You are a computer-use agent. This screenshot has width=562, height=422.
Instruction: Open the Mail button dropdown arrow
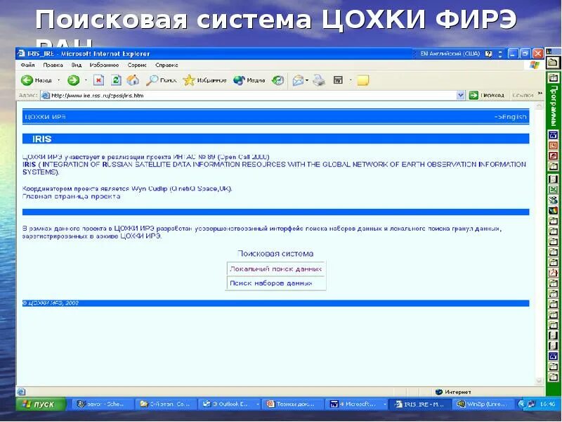(307, 80)
